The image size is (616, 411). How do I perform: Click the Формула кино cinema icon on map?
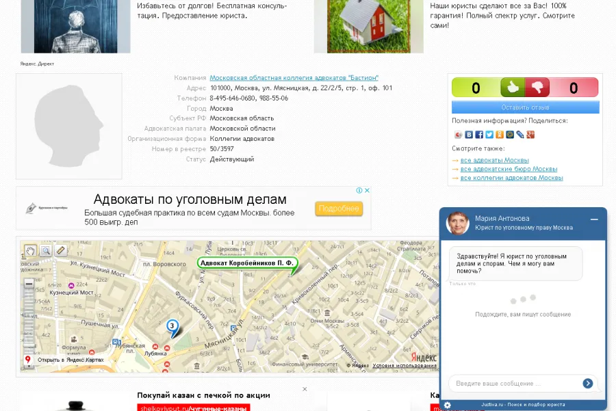point(73,339)
